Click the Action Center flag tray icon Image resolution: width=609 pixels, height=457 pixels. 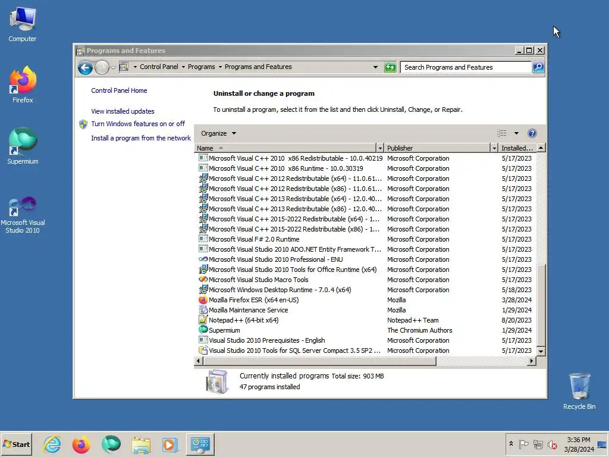tap(523, 444)
